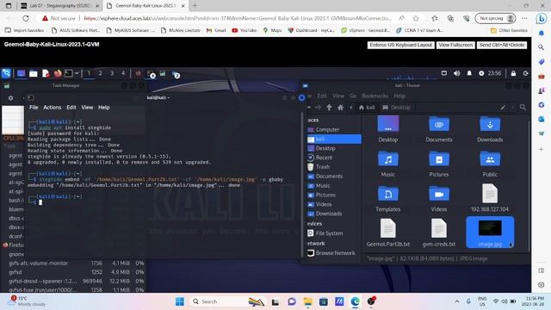Open file manager icon in Kali panel
Screen dimensions: 551x310
(34, 73)
